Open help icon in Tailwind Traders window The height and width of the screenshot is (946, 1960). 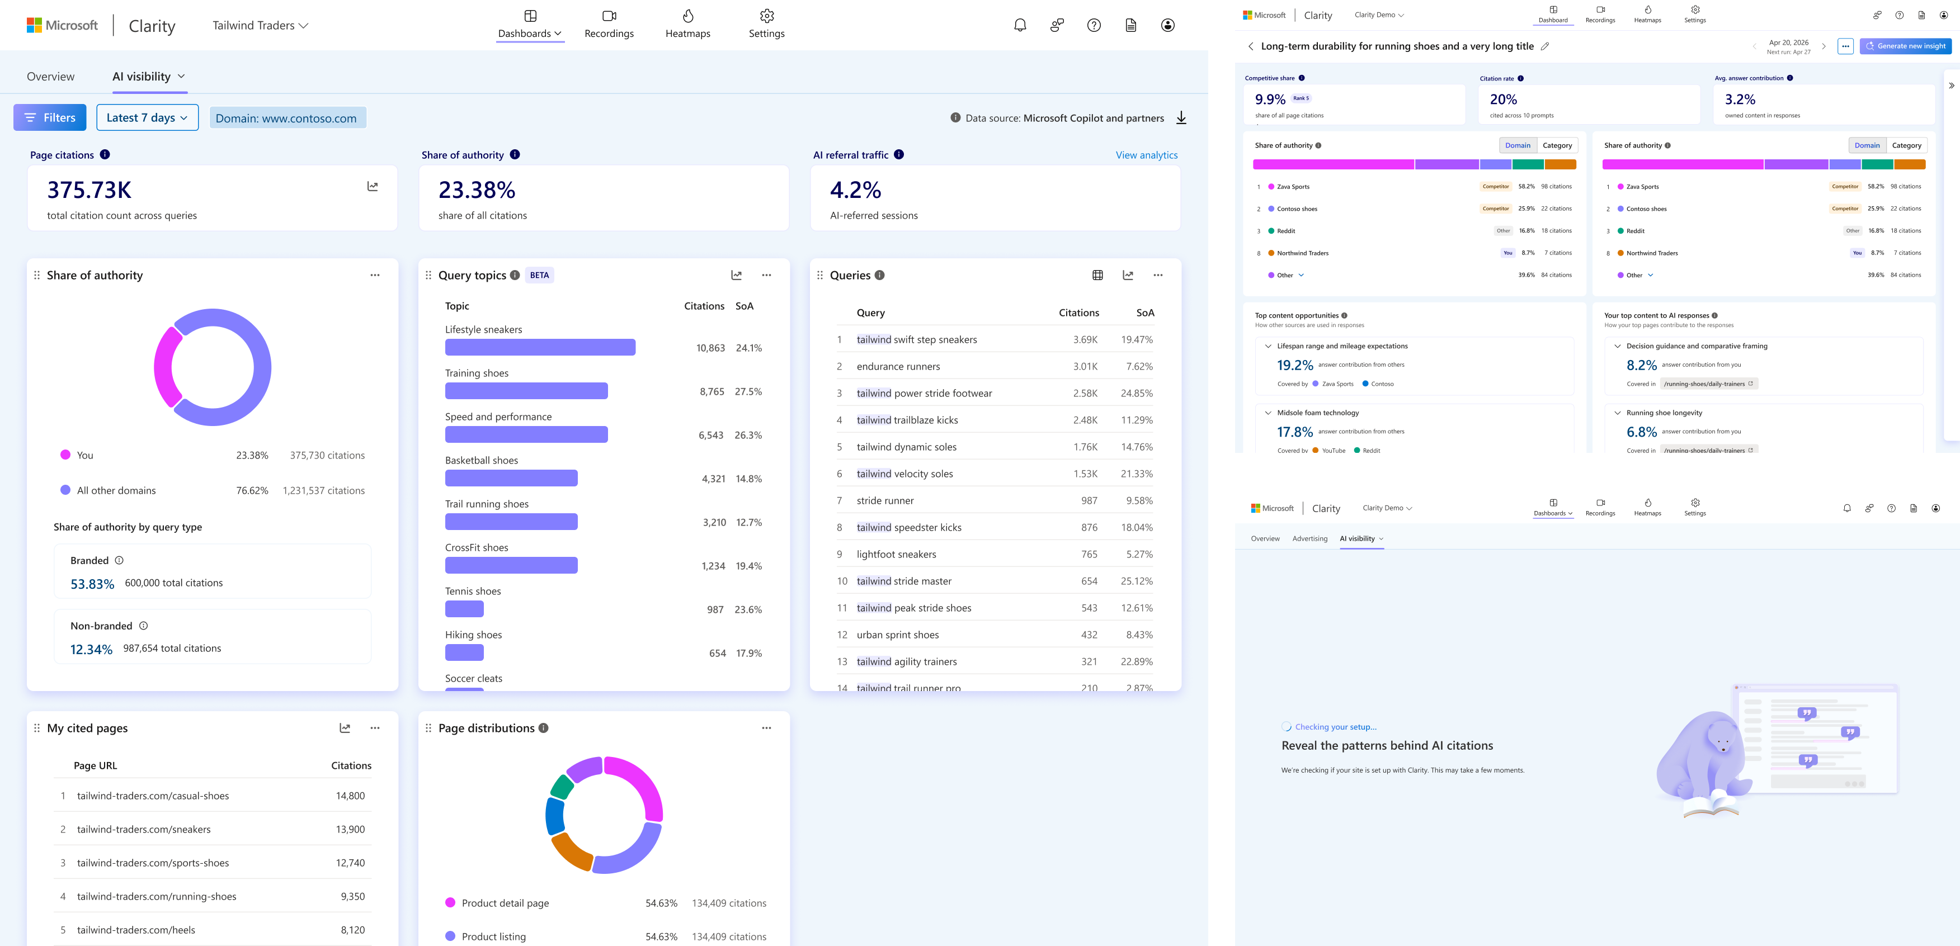tap(1094, 25)
